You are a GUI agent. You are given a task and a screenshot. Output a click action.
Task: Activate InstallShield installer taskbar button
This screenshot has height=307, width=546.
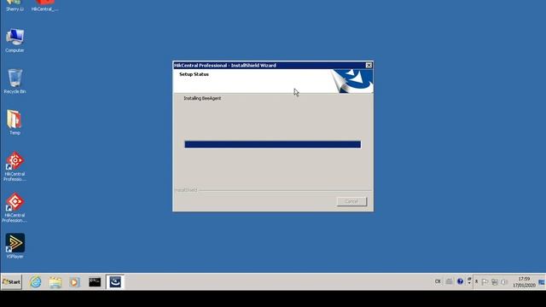[x=115, y=282]
